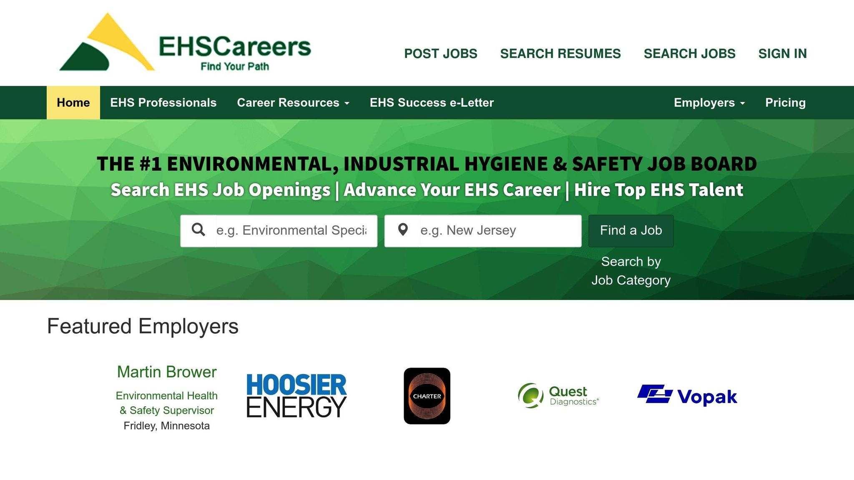
Task: Click the POST JOBS navigation link
Action: [x=440, y=53]
